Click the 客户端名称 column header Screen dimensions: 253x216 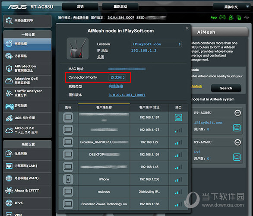[x=104, y=108]
